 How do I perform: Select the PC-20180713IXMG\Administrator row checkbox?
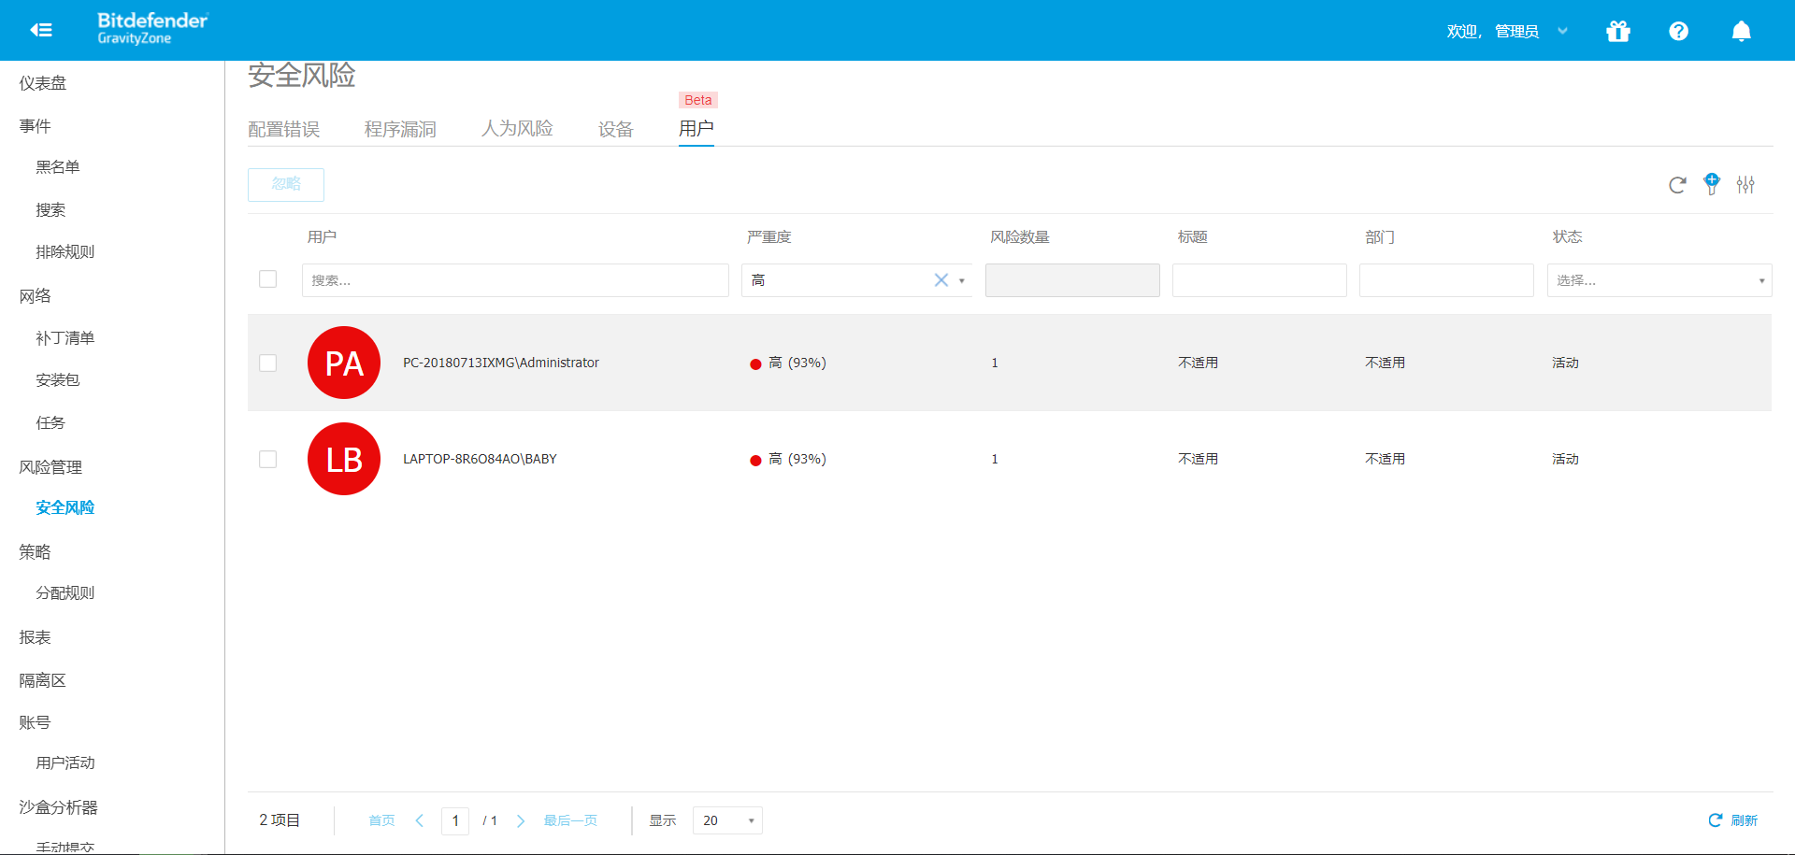[268, 363]
